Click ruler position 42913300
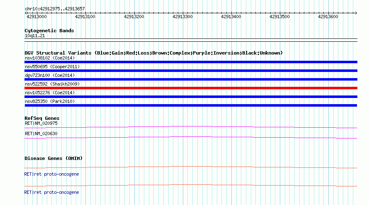Screen dimensions: 369x205 [182, 17]
